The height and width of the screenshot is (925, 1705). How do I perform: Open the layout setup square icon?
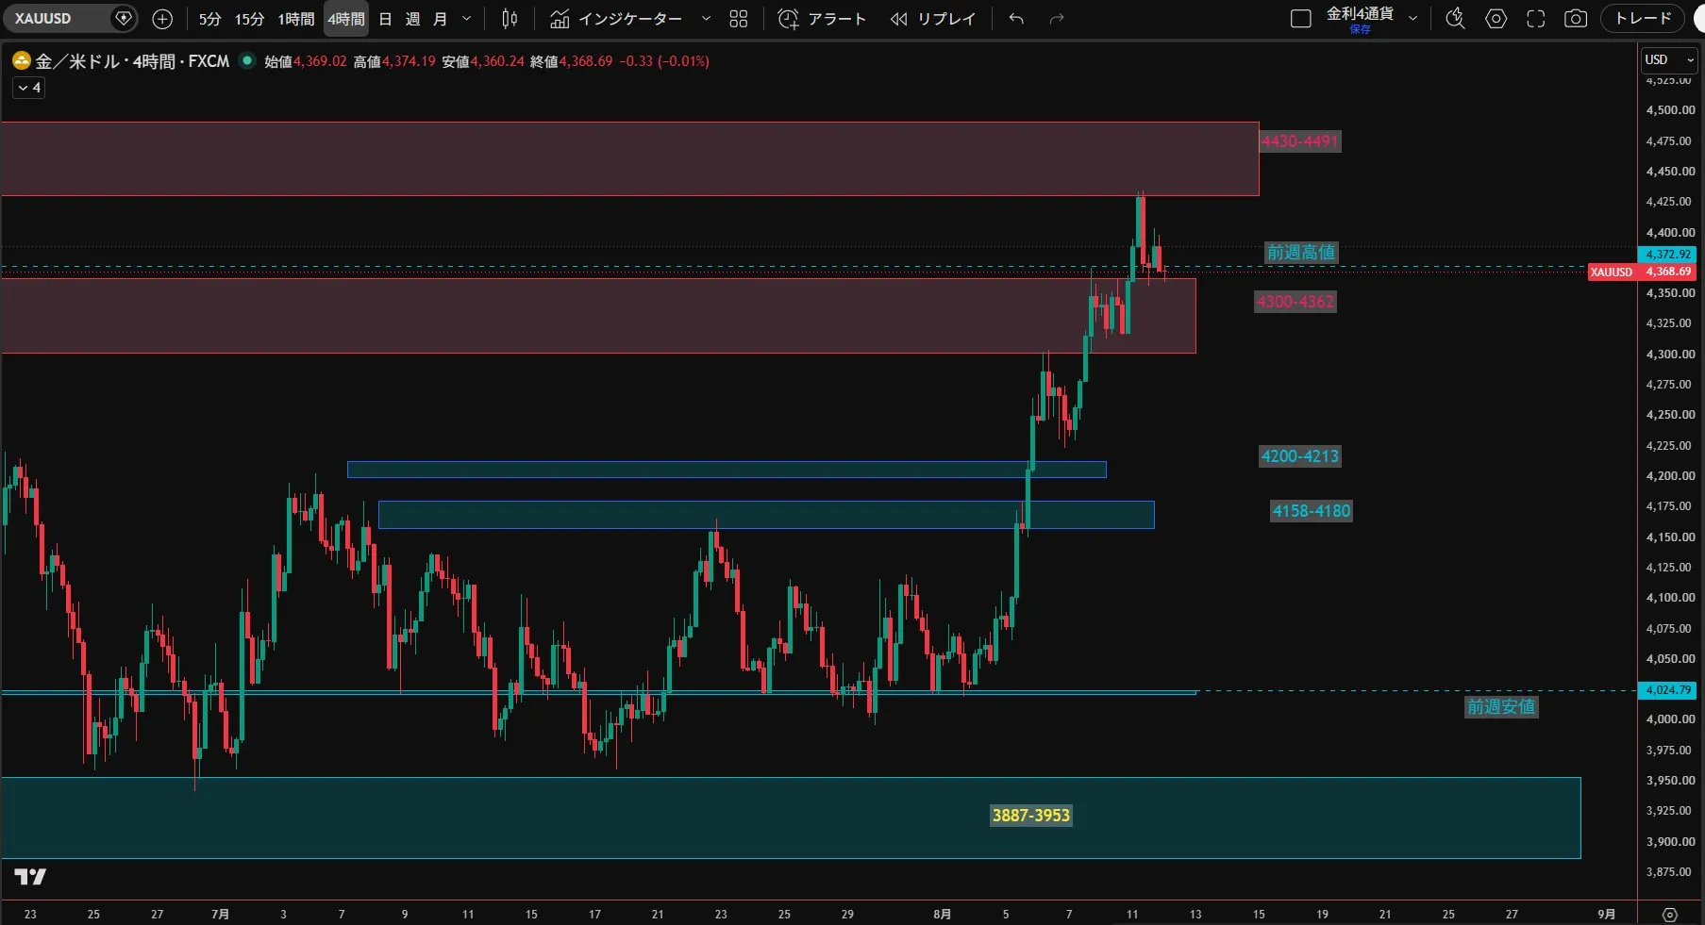(1300, 19)
